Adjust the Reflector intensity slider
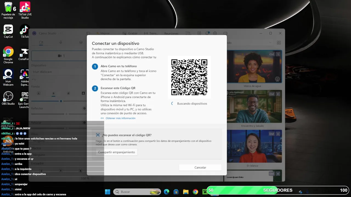Screen dimensions: 351x197 coord(66,114)
